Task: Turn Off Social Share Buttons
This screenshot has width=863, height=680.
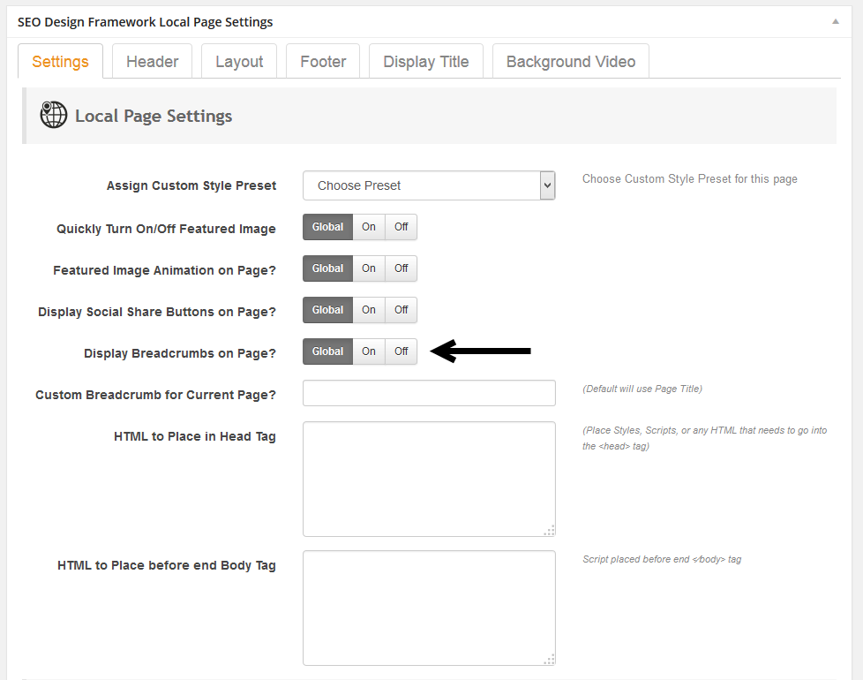Action: click(401, 310)
